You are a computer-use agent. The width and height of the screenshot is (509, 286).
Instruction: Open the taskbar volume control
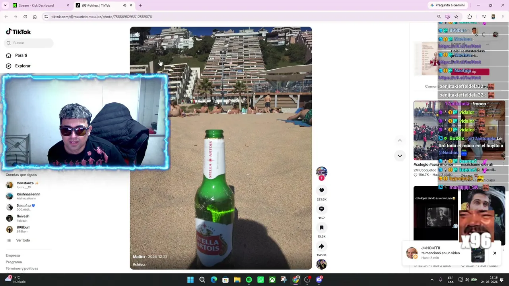coord(467,280)
